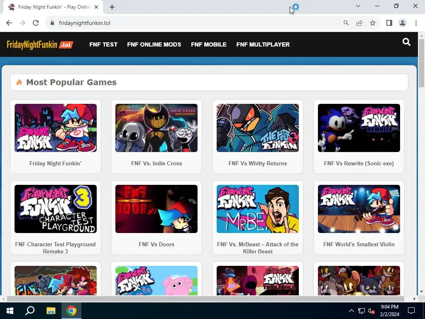This screenshot has height=319, width=425.
Task: Open the Friday Night Funkin' game thumbnail
Action: tap(56, 128)
